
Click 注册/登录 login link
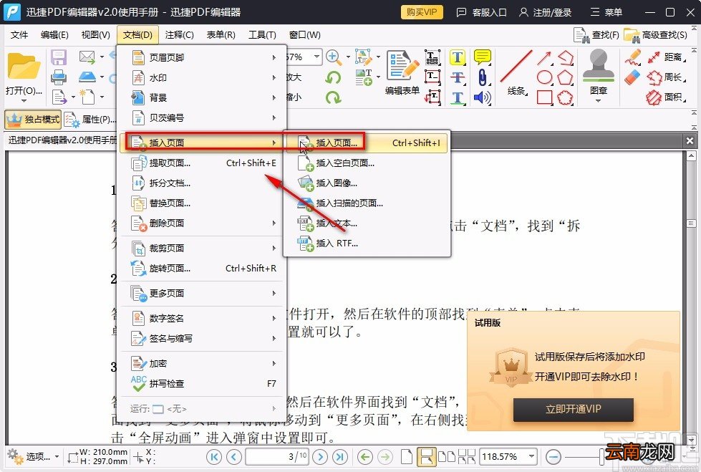click(x=545, y=12)
